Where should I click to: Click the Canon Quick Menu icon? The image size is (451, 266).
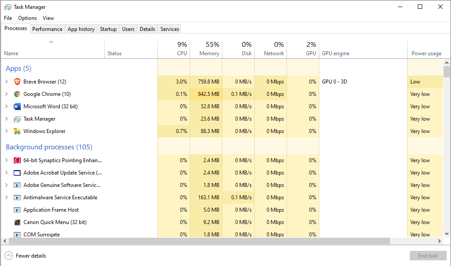(x=17, y=222)
